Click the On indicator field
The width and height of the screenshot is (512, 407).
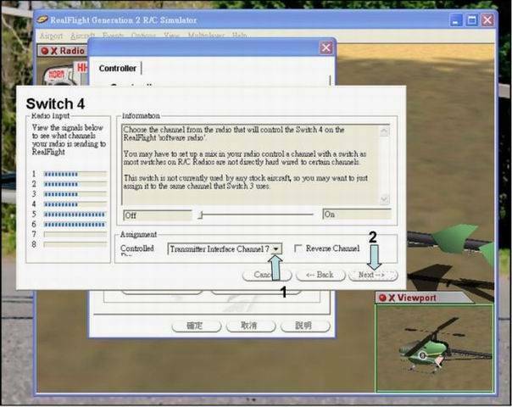[357, 215]
